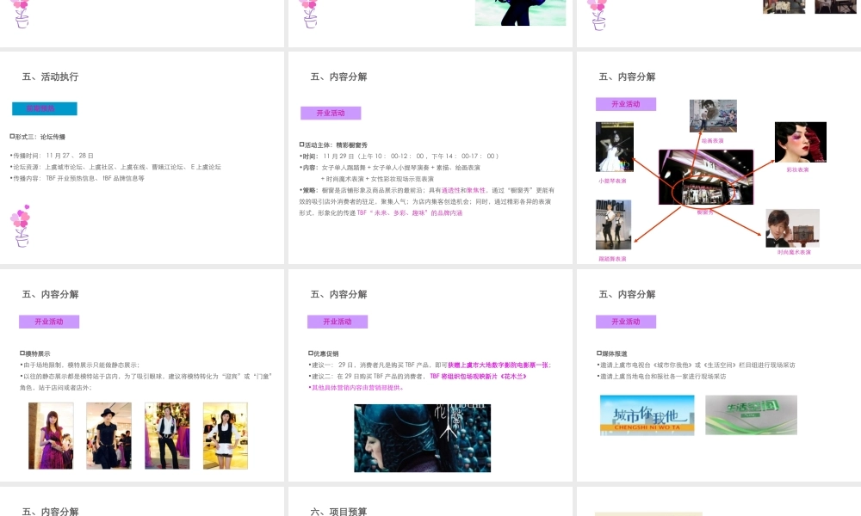Image resolution: width=861 pixels, height=516 pixels.
Task: Click the caption 时尚魔术表演
Action: 794,252
